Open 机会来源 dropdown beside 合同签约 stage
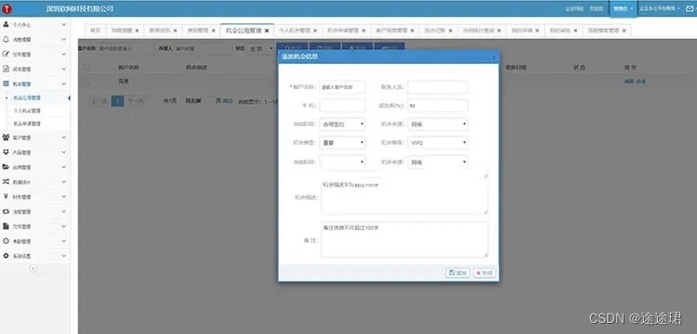 pyautogui.click(x=438, y=124)
